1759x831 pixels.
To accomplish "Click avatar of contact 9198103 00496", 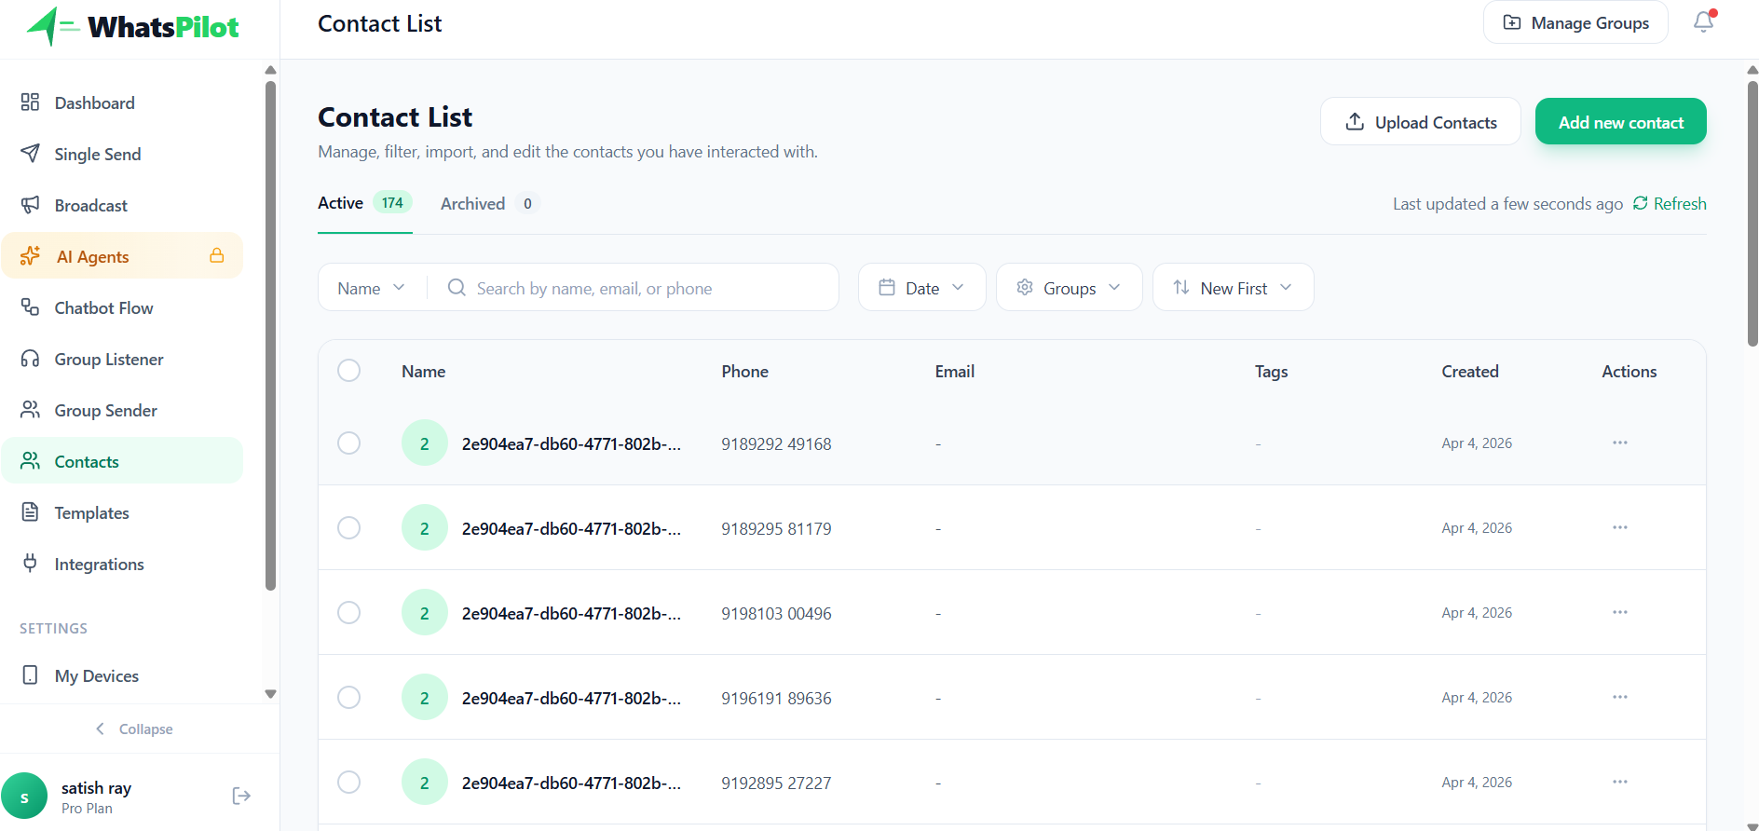I will coord(425,612).
